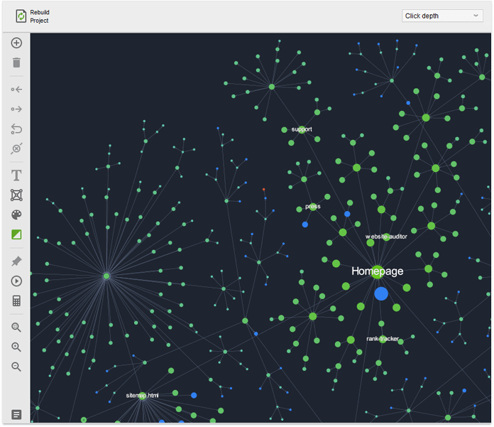This screenshot has height=427, width=494.
Task: Click the small red node in the graph
Action: [264, 190]
